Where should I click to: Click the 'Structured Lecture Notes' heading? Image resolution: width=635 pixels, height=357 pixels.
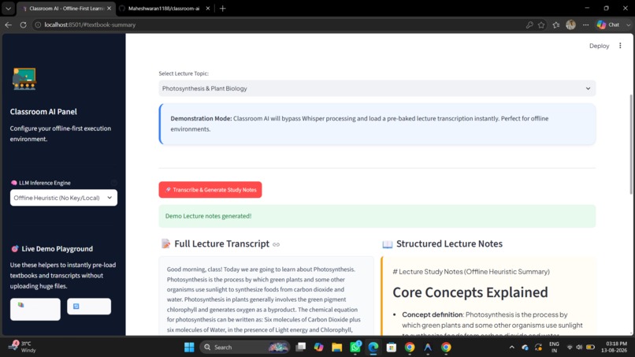pos(449,244)
